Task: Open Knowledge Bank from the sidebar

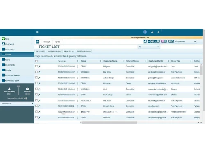Action: pos(17,80)
